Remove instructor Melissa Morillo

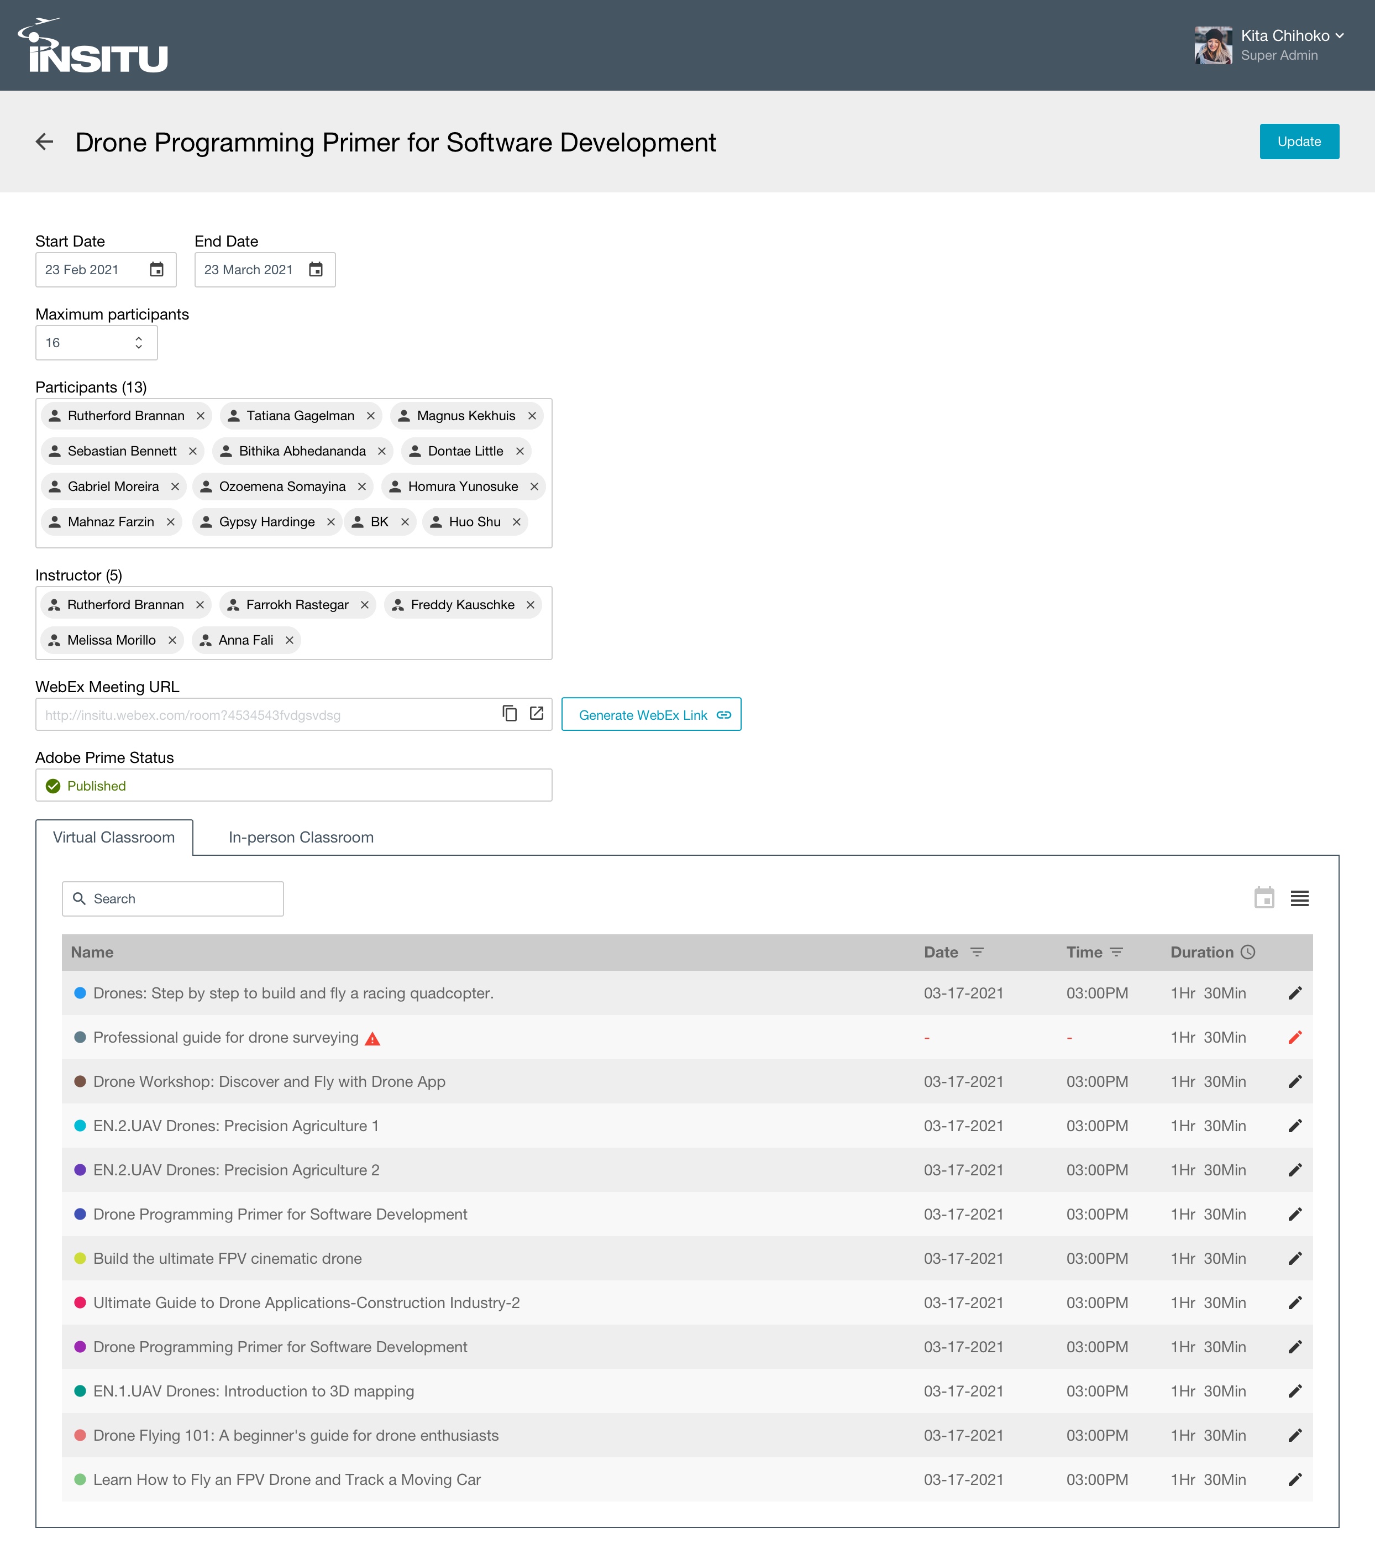[172, 640]
